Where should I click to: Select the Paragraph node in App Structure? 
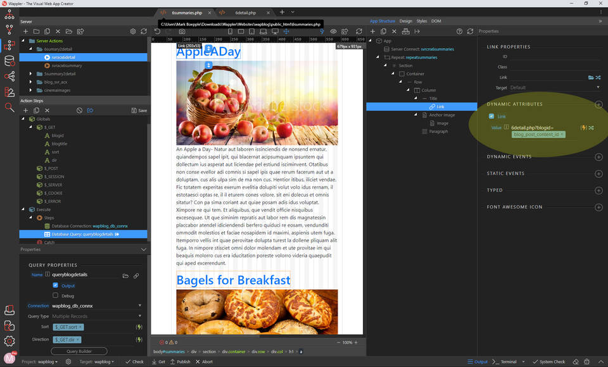click(438, 132)
